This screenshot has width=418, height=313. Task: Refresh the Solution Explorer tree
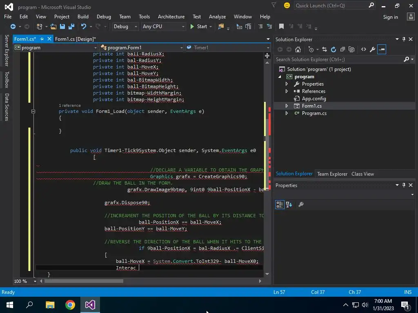point(334,49)
